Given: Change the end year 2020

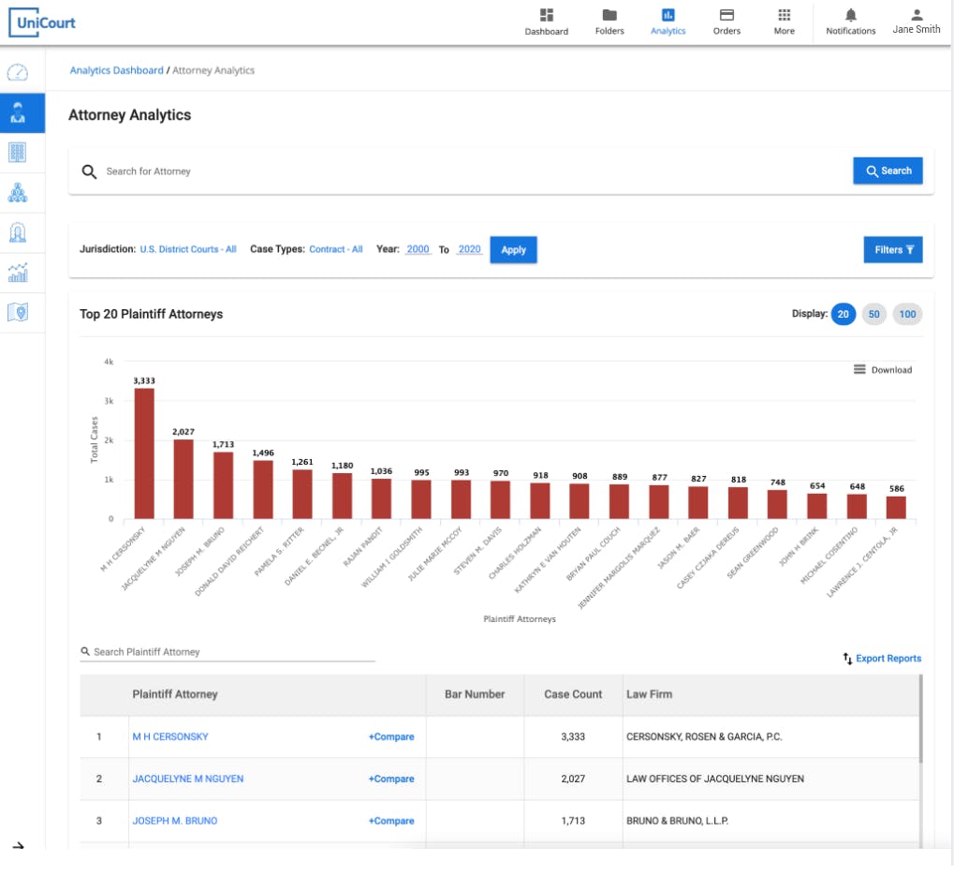Looking at the screenshot, I should pos(469,249).
